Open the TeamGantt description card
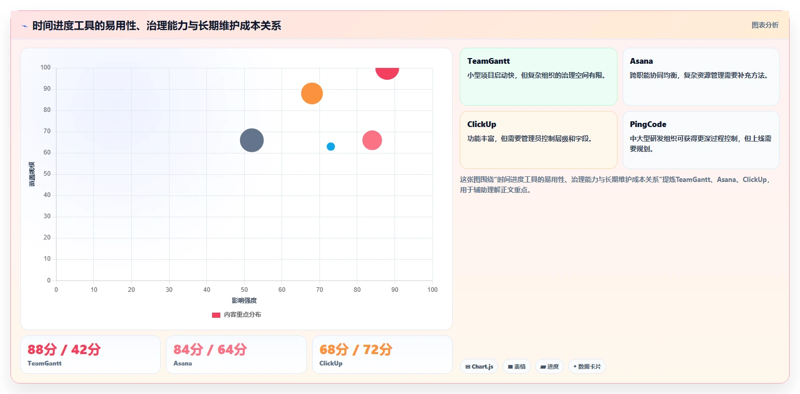Viewport: 800px width, 394px height. tap(538, 77)
